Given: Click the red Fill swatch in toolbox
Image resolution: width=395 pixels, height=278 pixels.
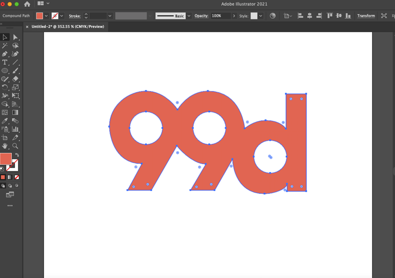Looking at the screenshot, I should tap(5, 158).
